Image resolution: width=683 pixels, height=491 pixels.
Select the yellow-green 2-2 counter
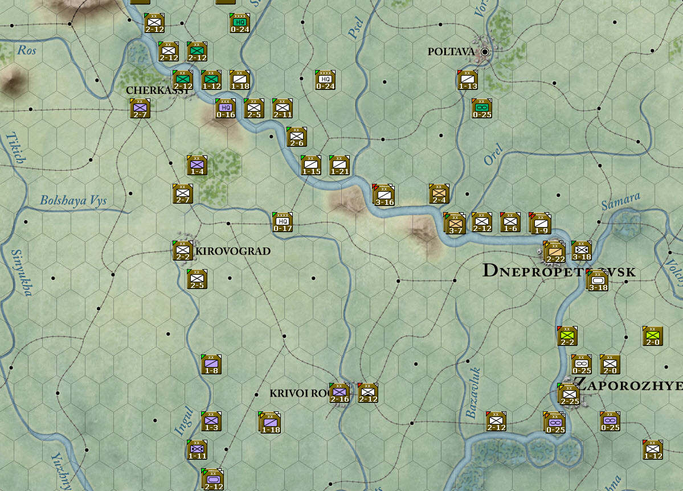(567, 336)
